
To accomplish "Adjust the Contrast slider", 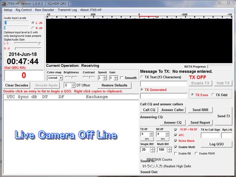I will [89, 77].
